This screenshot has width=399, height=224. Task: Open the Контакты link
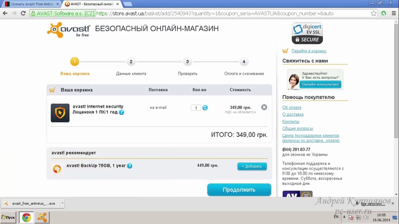pyautogui.click(x=291, y=121)
